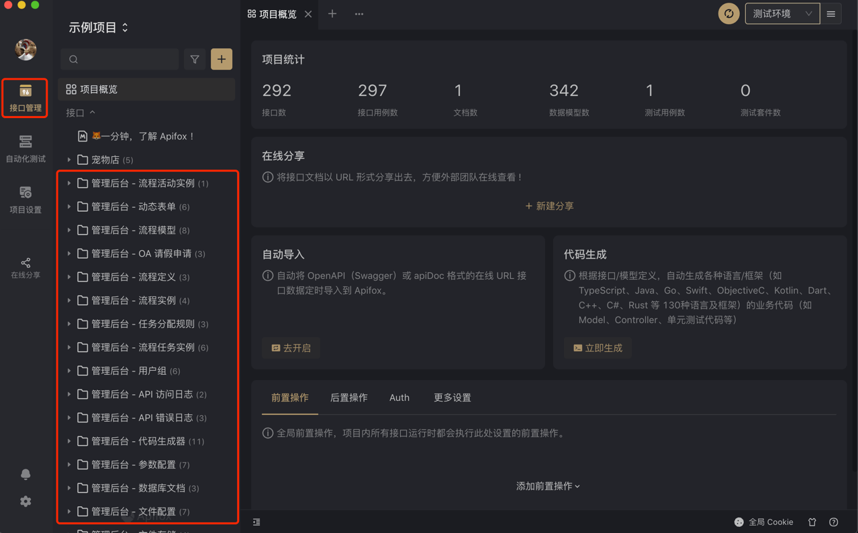Open the 测试环境 environment dropdown
The height and width of the screenshot is (533, 858).
[x=781, y=13]
